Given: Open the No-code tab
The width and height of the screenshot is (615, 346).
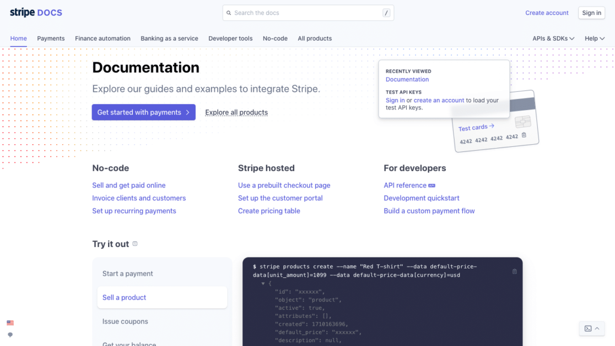Looking at the screenshot, I should coord(276,39).
